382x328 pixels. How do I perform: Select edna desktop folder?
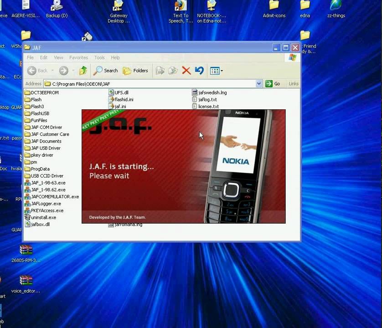[x=305, y=9]
